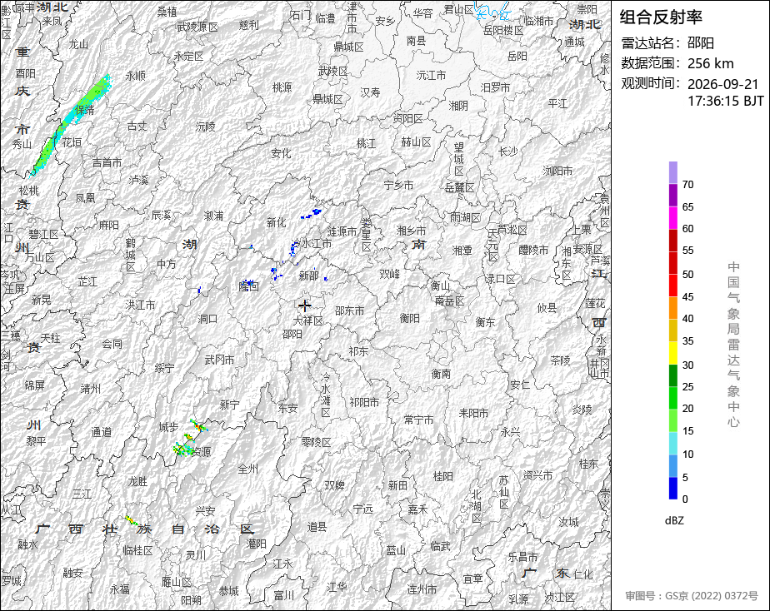This screenshot has height=611, width=770.
Task: Click the observation date 2026-09-21
Action: pyautogui.click(x=722, y=84)
